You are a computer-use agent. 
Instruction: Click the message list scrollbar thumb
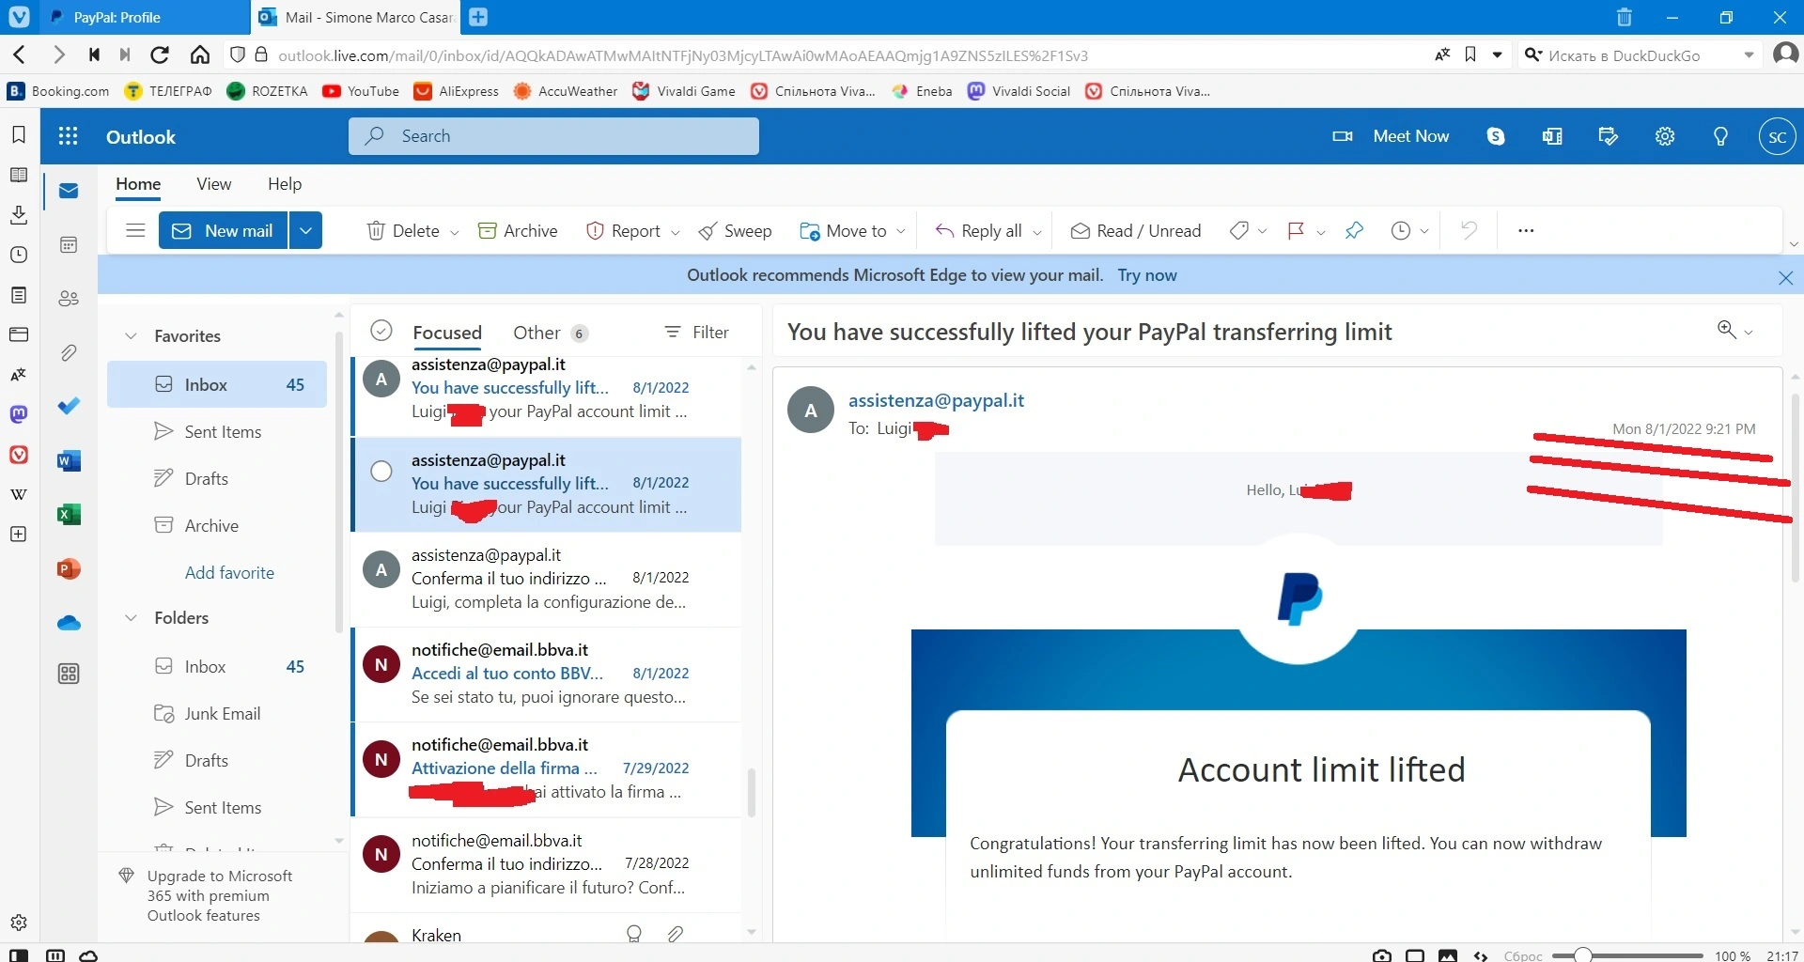pos(751,793)
